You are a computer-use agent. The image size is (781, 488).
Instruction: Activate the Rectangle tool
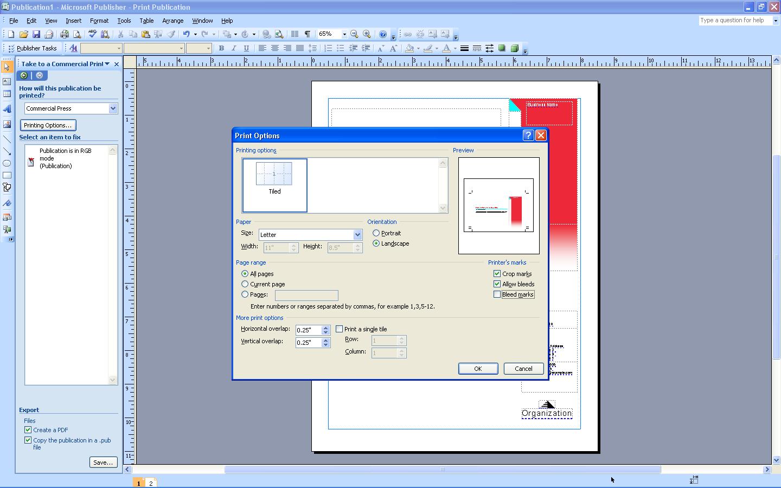(7, 175)
